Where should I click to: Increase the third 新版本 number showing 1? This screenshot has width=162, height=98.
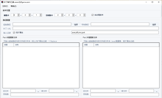[x=41, y=14]
